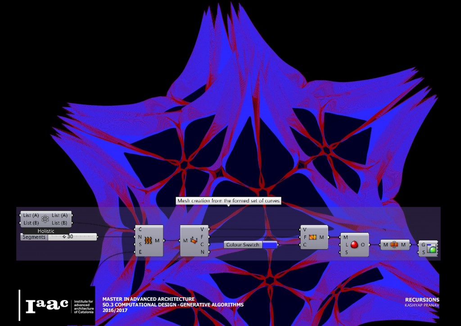
Task: Click the mesh creation tooltip text
Action: point(228,201)
